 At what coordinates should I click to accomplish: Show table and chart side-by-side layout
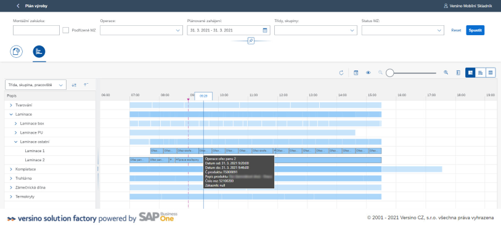(x=470, y=73)
